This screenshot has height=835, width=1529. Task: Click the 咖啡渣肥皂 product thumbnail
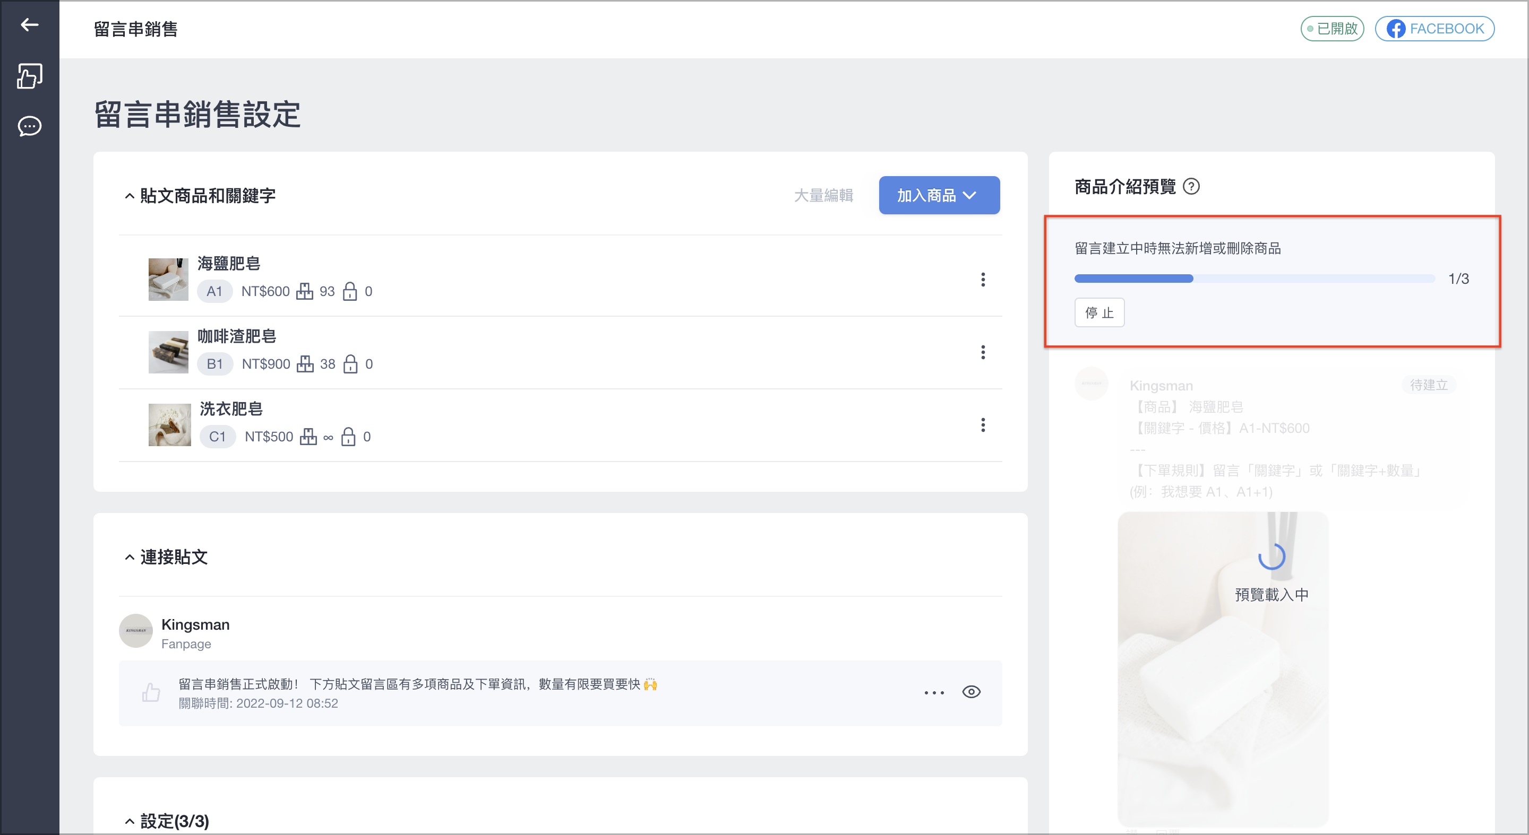169,352
